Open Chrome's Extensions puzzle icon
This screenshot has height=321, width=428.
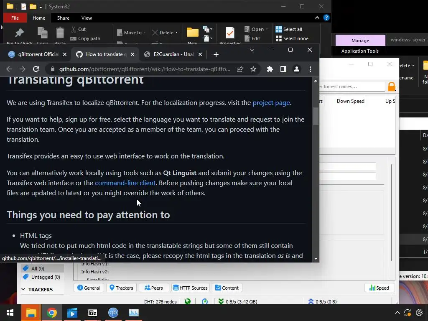[270, 69]
